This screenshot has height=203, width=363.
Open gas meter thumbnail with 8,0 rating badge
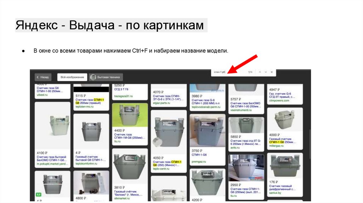(x=52, y=184)
